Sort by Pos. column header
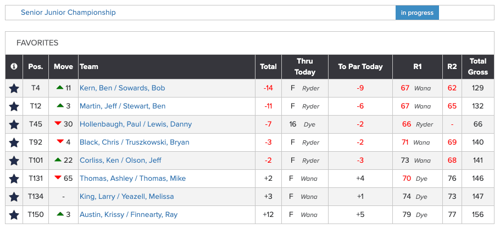This screenshot has width=500, height=229. pyautogui.click(x=36, y=67)
